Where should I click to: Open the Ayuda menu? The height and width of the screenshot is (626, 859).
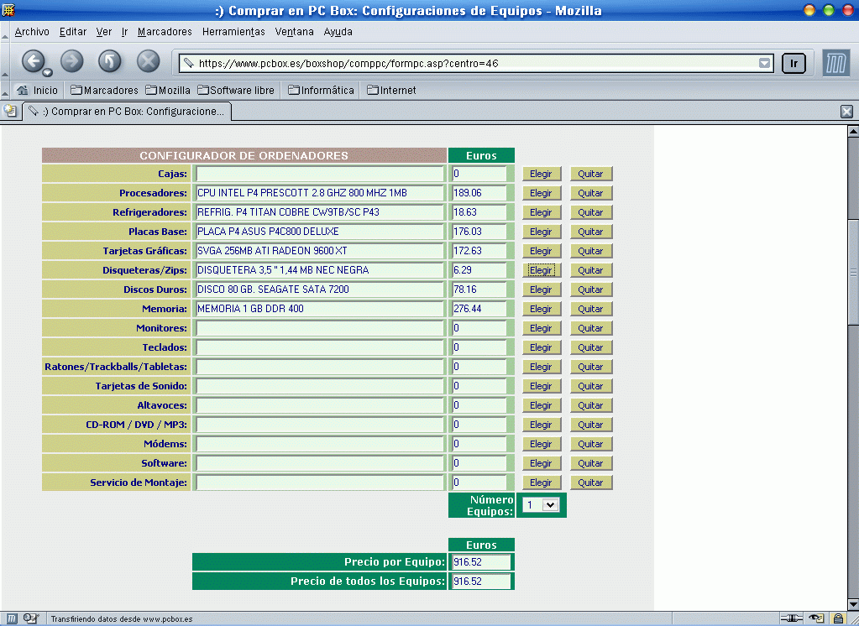tap(338, 32)
